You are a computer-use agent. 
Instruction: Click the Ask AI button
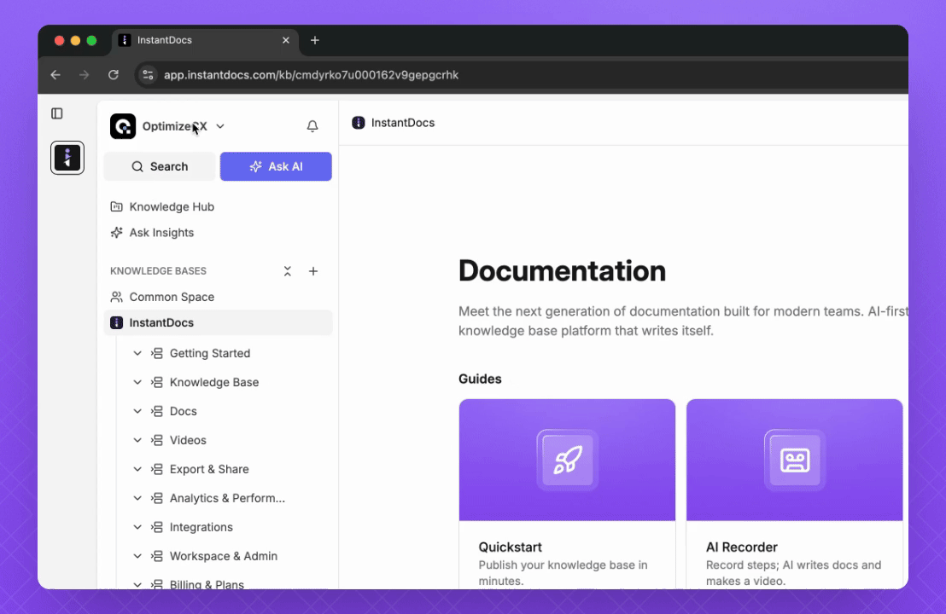(276, 166)
